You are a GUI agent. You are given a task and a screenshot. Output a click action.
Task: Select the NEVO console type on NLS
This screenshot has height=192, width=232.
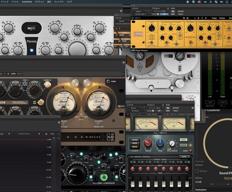tap(135, 147)
